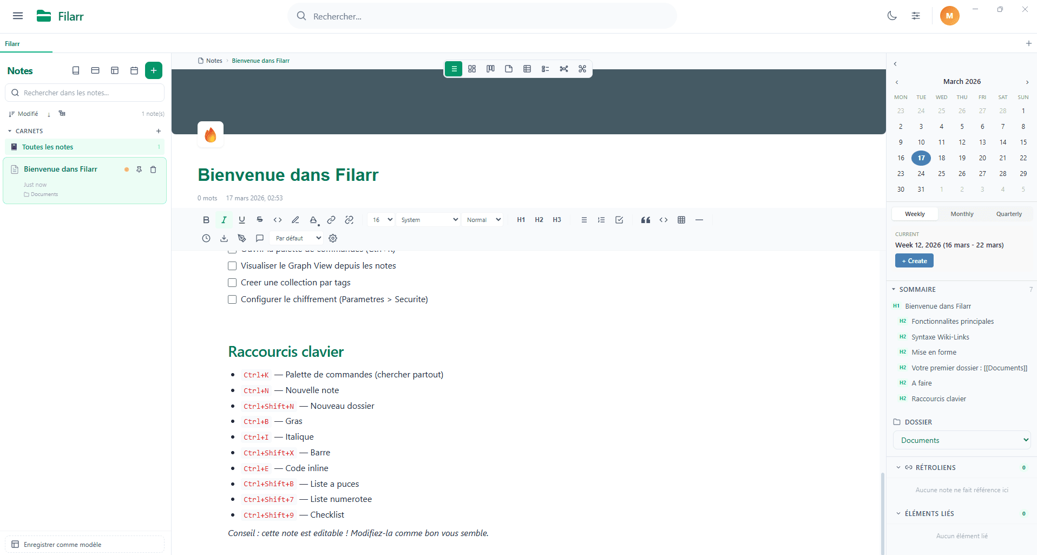1037x555 pixels.
Task: Check 'Visualiser le Graph View depuis les notes'
Action: click(232, 266)
